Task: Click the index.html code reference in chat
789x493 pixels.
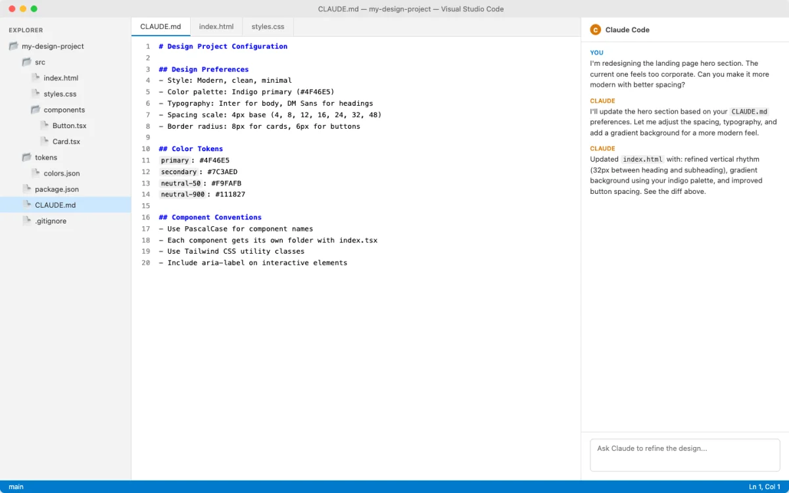Action: 642,159
